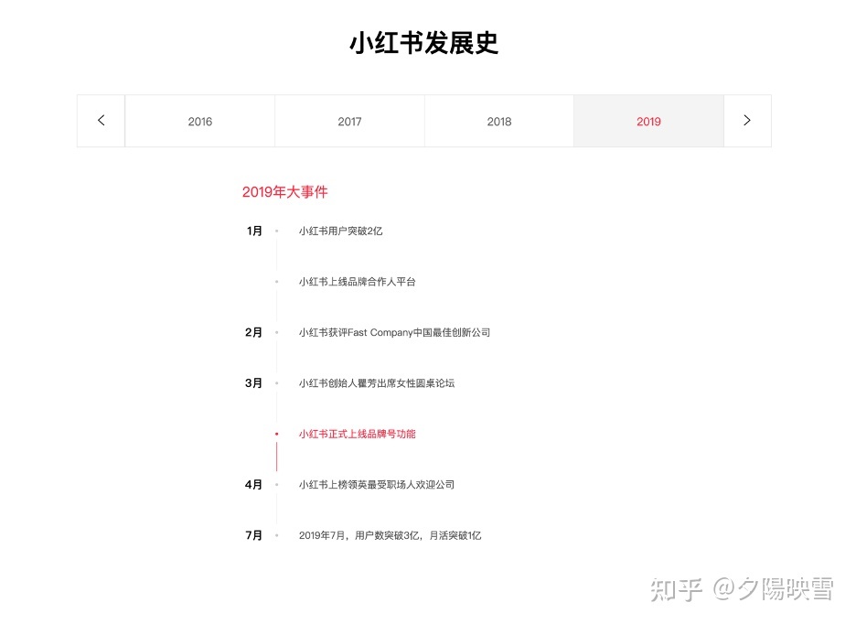Click the 1月 month label
Image resolution: width=856 pixels, height=624 pixels.
click(253, 231)
